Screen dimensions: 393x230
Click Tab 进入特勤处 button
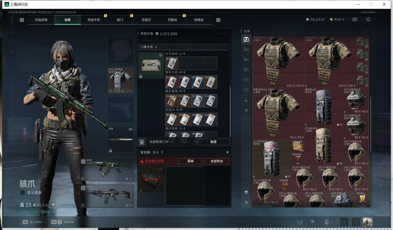(33, 222)
